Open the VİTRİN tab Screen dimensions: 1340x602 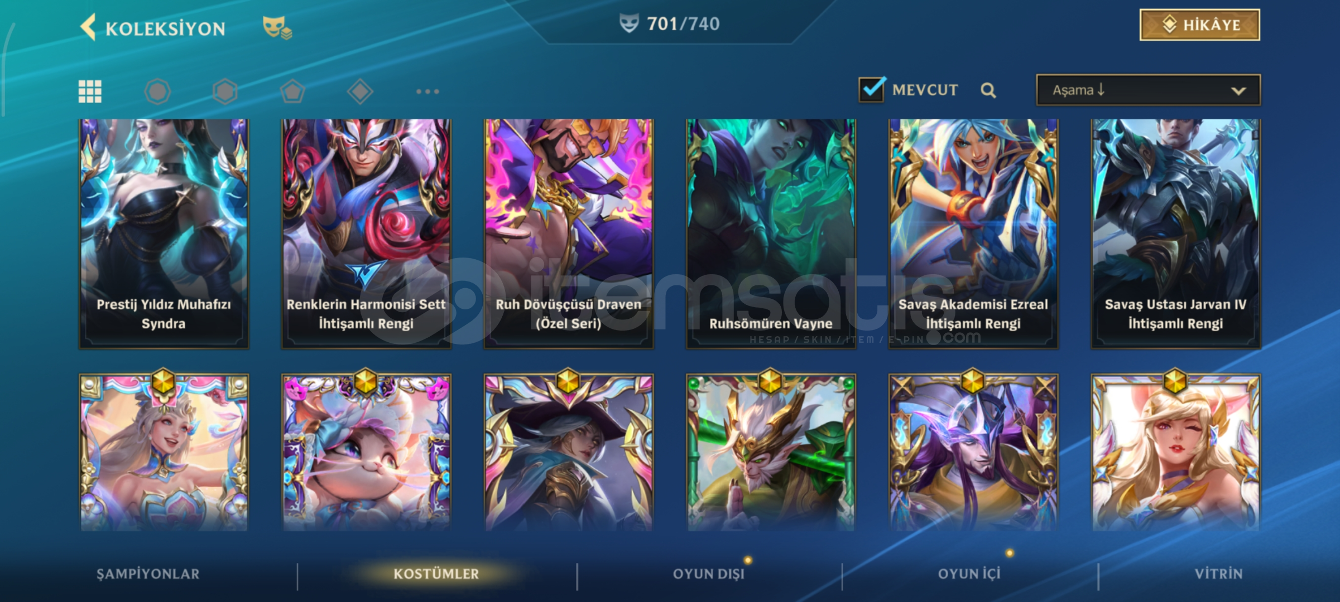click(x=1219, y=574)
